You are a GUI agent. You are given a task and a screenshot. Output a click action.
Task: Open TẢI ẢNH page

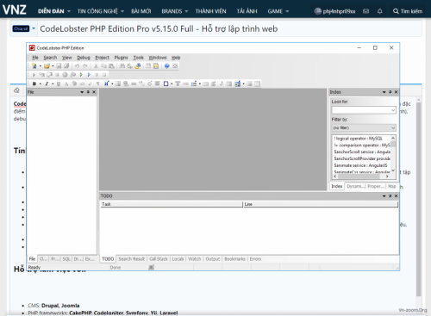pos(247,11)
